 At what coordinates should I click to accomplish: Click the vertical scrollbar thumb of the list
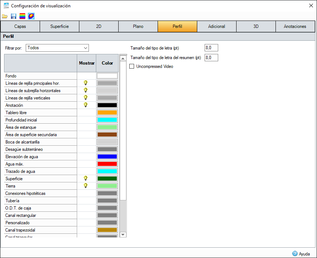pyautogui.click(x=123, y=131)
